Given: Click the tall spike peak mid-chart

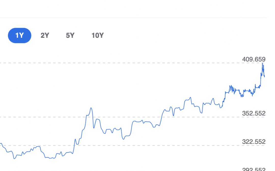Looking at the screenshot, I should click(91, 108).
